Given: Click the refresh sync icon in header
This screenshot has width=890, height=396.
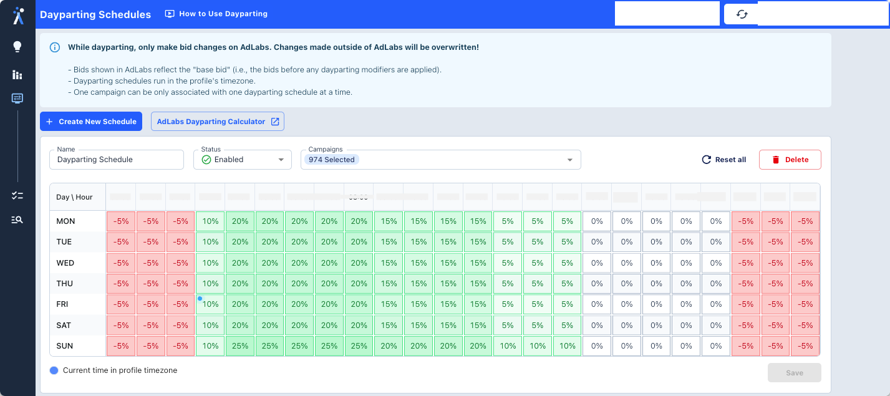Looking at the screenshot, I should pos(742,14).
